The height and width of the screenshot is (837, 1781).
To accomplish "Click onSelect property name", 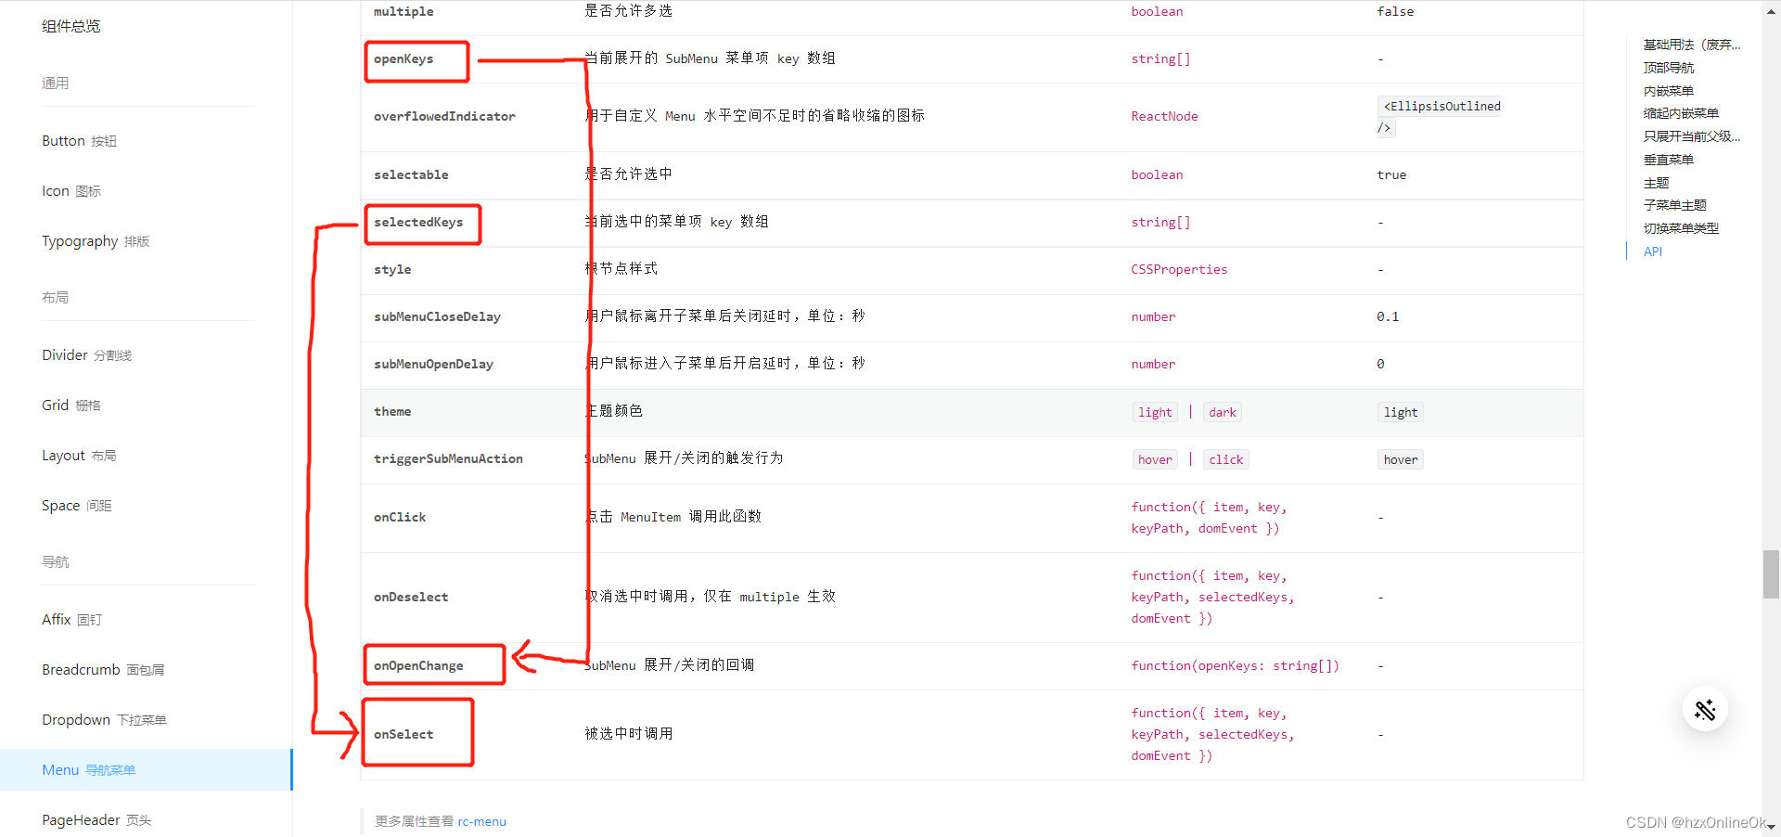I will pos(404,734).
